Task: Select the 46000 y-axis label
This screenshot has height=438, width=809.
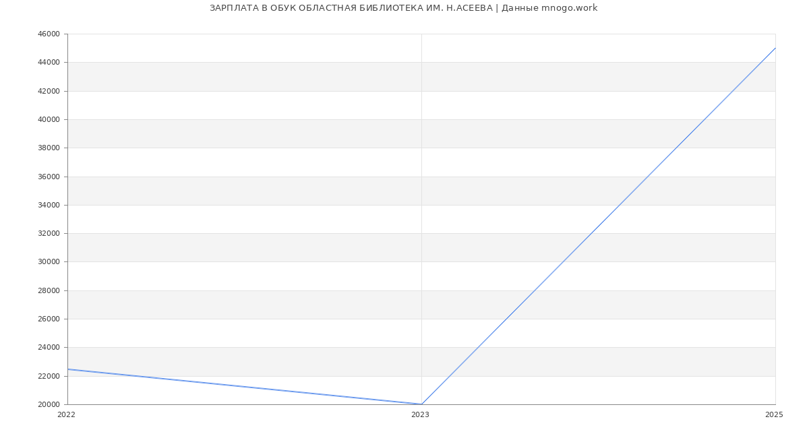Action: coord(49,34)
